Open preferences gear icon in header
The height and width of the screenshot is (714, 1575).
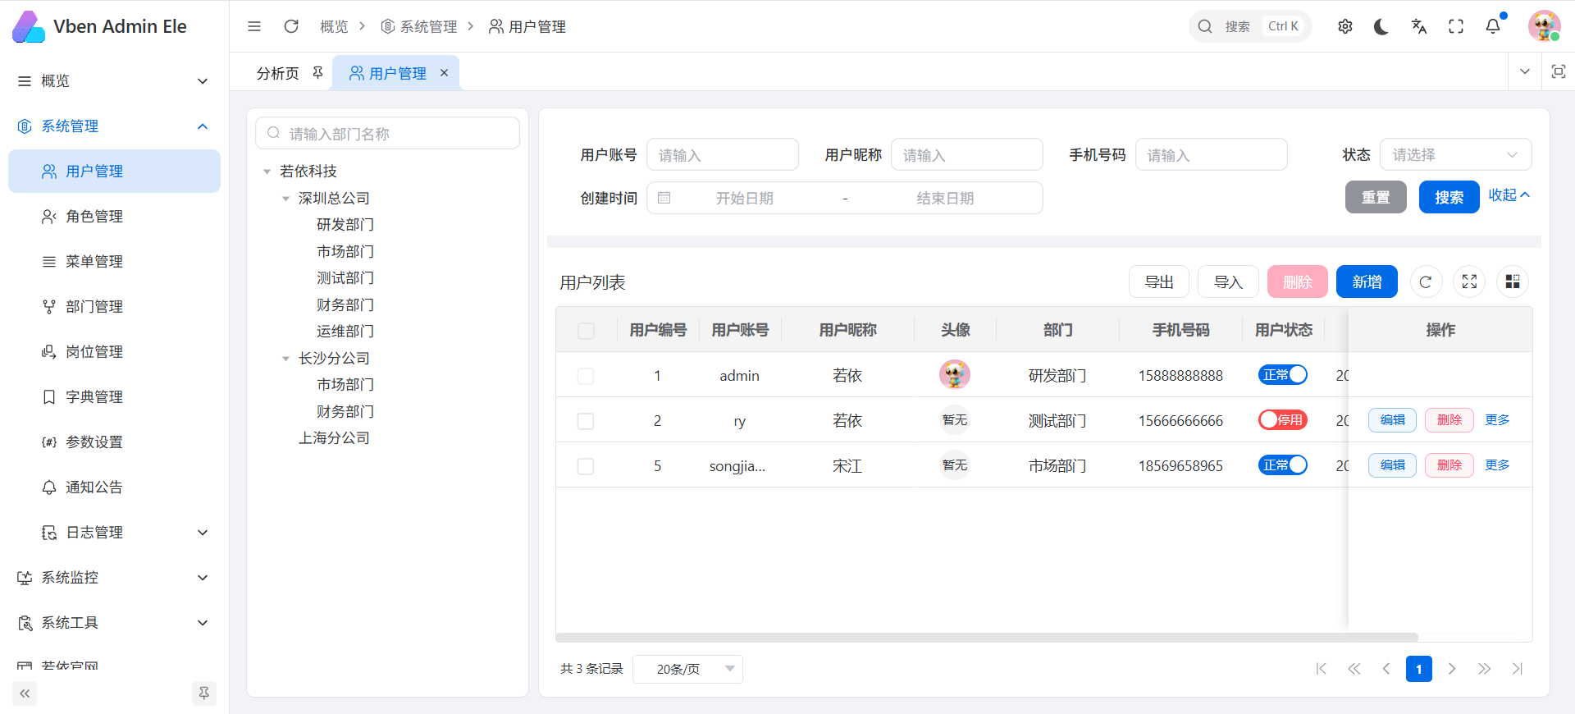coord(1345,26)
